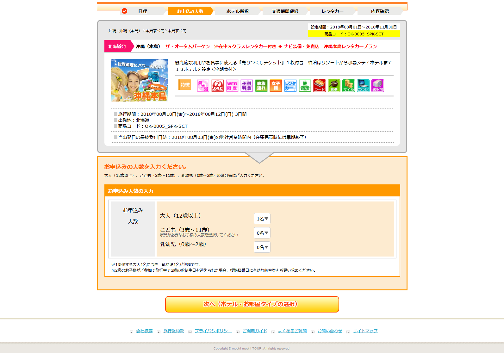
Task: Click the 選択可 feature icon
Action: pos(378,86)
